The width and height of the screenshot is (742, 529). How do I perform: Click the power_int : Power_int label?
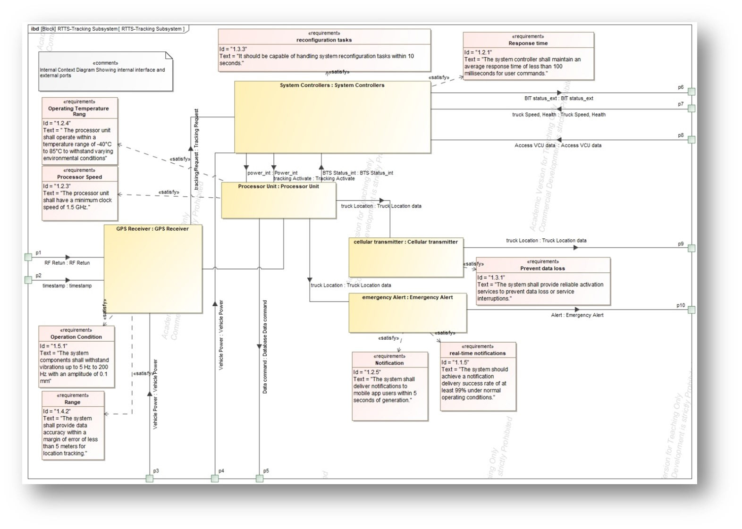click(272, 173)
